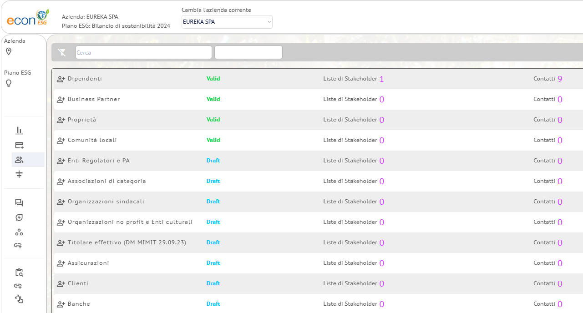The width and height of the screenshot is (583, 313).
Task: Open the leaf energy sidebar icon
Action: pos(19,217)
